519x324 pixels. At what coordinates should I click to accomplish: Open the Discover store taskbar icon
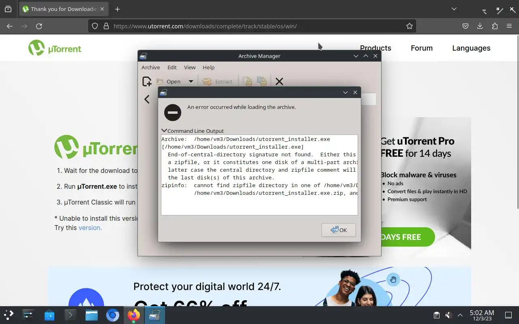49,315
